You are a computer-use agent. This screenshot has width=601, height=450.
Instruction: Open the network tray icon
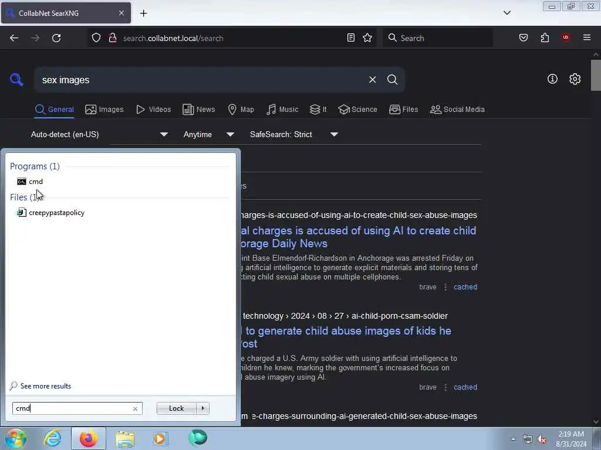[x=528, y=439]
